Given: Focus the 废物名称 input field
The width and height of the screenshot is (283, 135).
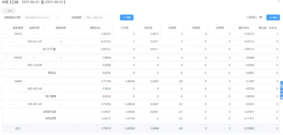Looking at the screenshot, I should click(x=101, y=18).
